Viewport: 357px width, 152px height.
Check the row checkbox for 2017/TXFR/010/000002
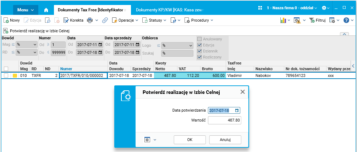[6, 76]
